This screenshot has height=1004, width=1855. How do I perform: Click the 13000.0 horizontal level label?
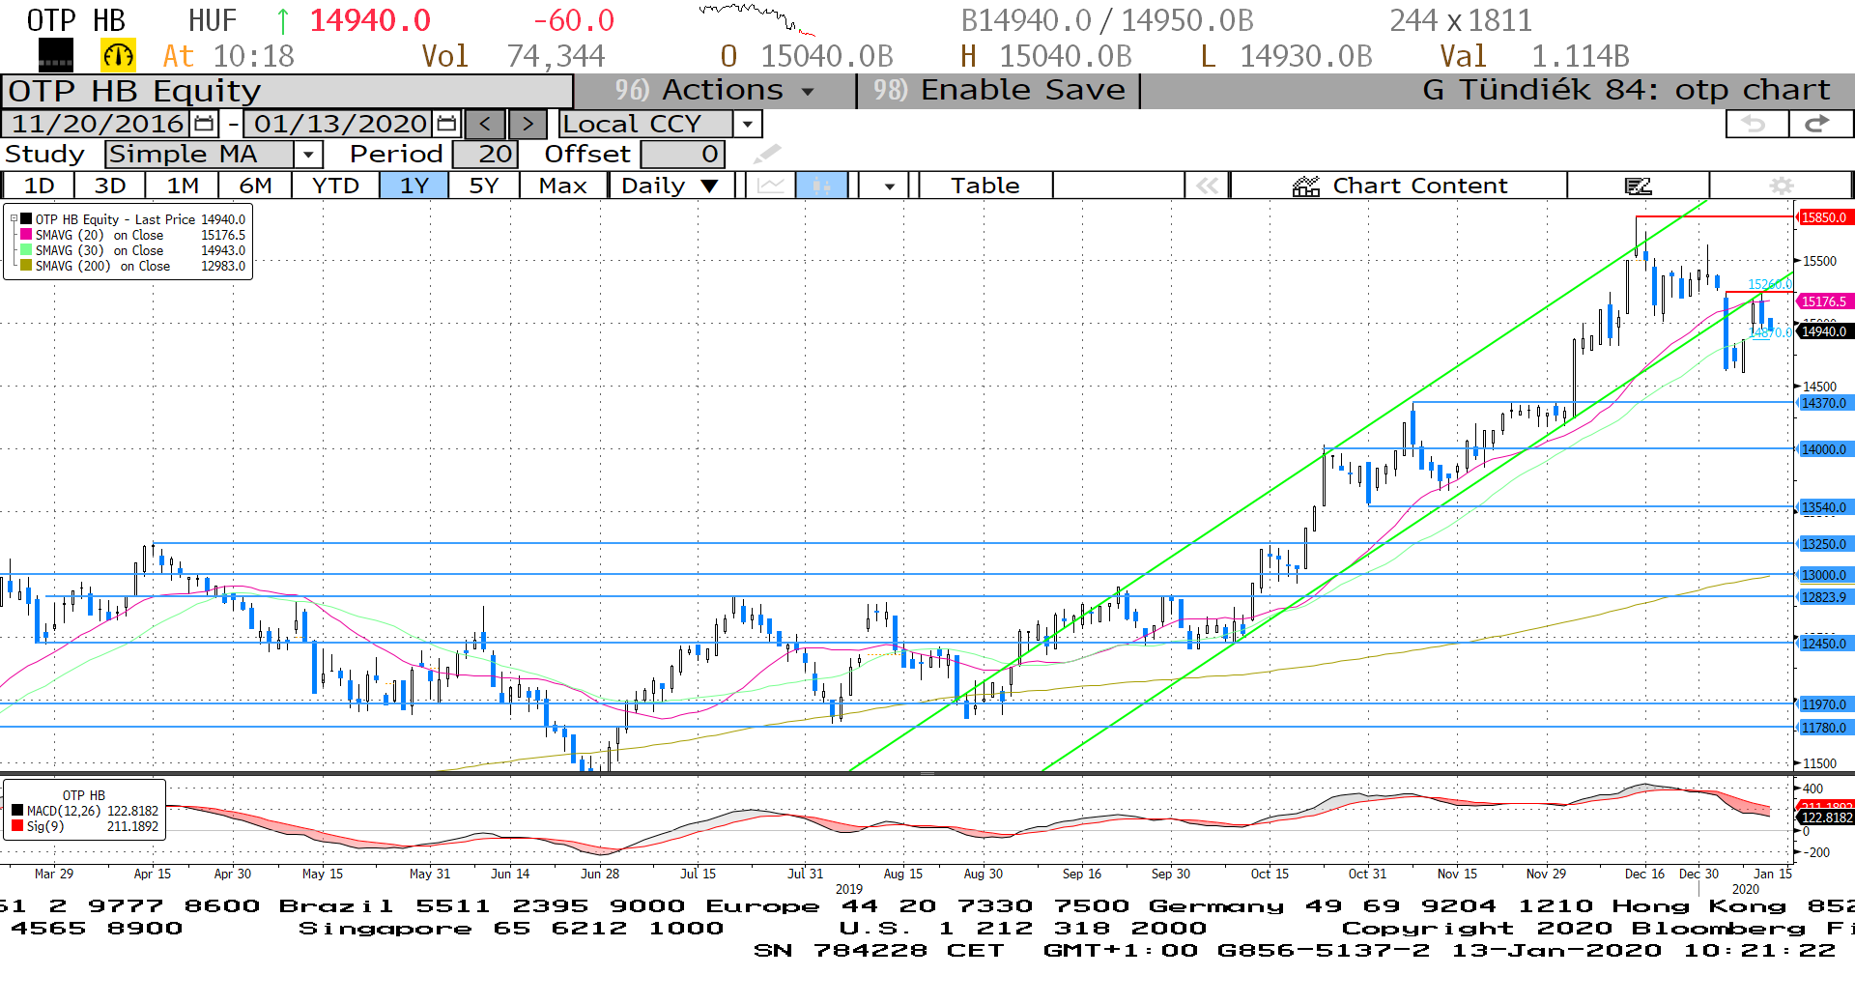1824,575
